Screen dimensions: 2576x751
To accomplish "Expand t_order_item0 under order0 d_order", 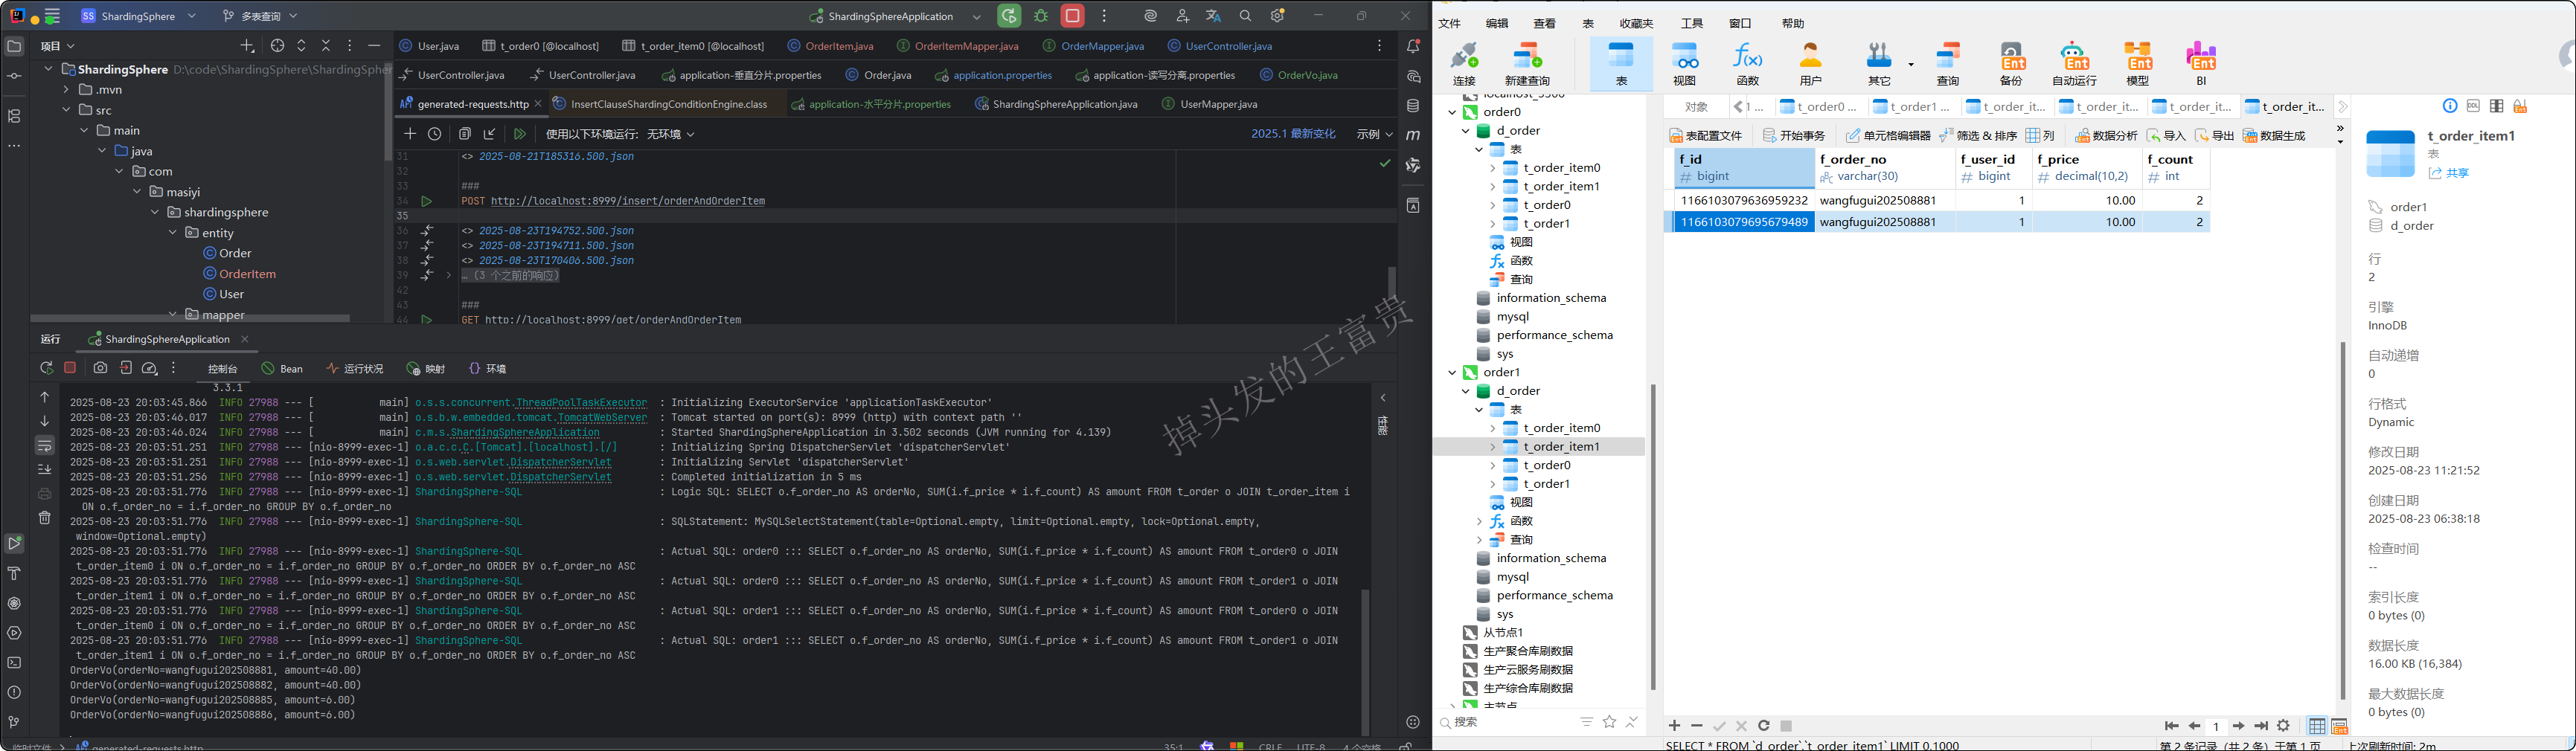I will (x=1492, y=168).
